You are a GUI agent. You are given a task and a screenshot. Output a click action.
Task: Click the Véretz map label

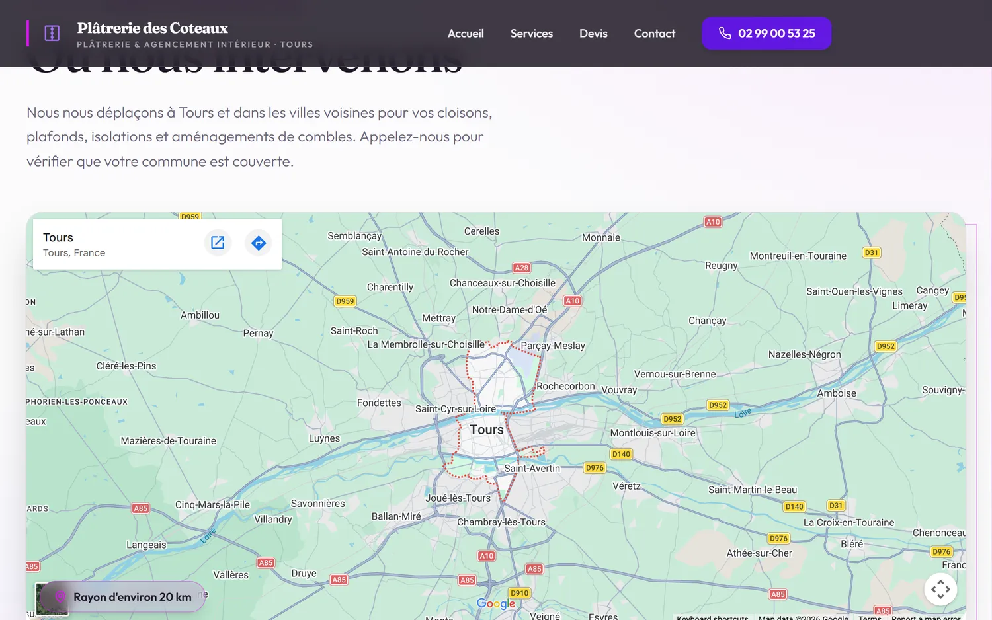pyautogui.click(x=626, y=486)
